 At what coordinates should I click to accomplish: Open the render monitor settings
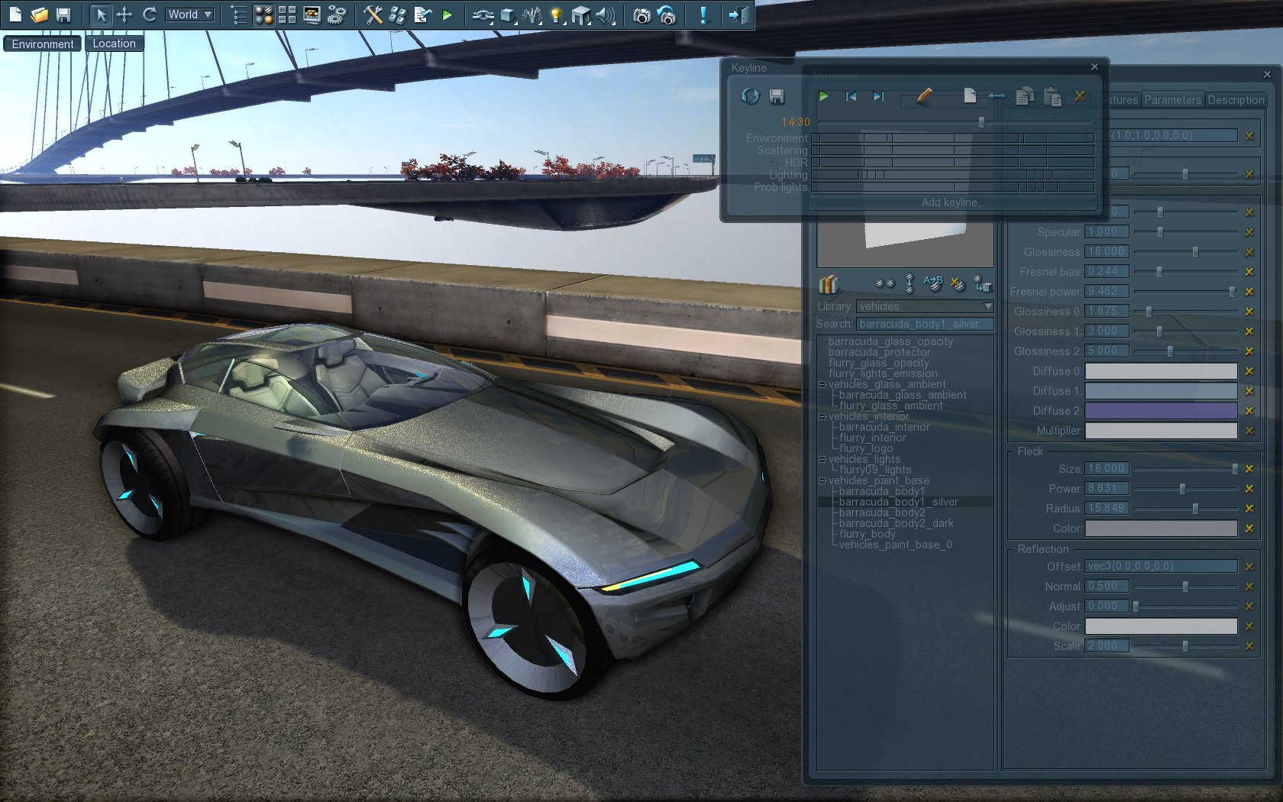312,15
